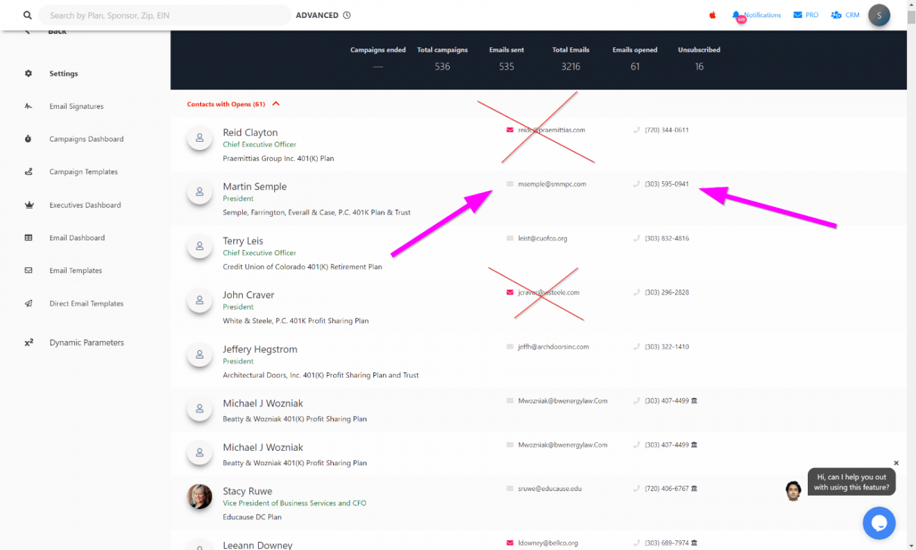Click the Martin Semple contact name
The height and width of the screenshot is (550, 916).
pyautogui.click(x=254, y=187)
